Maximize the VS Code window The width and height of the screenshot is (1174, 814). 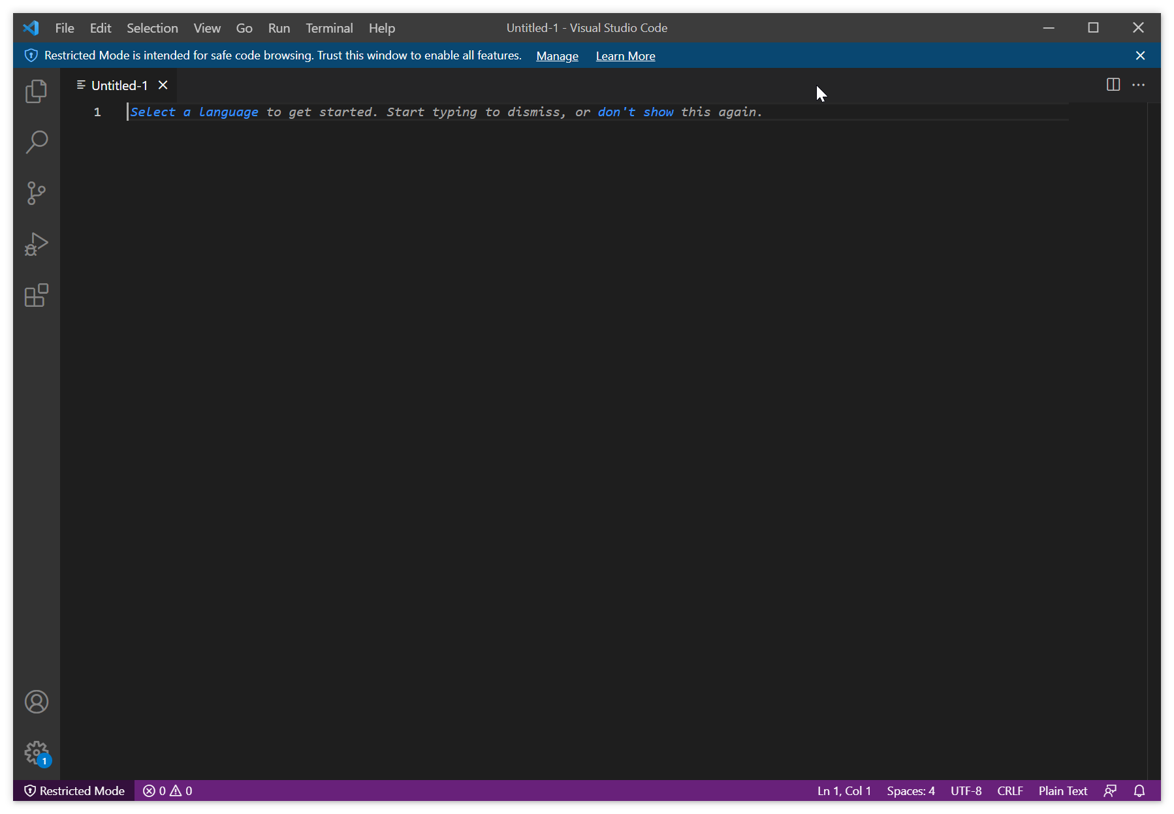coord(1093,28)
